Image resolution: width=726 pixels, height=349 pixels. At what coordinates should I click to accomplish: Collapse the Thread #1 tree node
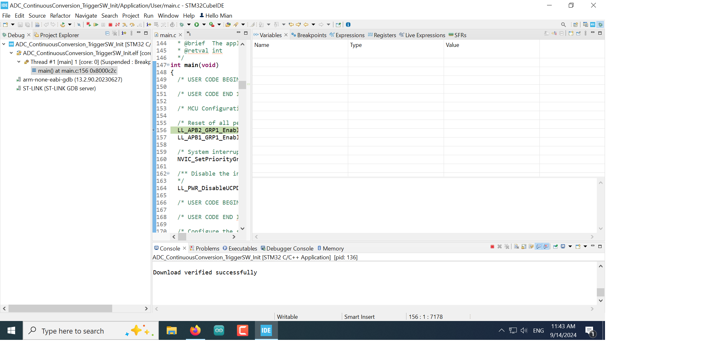tap(19, 62)
